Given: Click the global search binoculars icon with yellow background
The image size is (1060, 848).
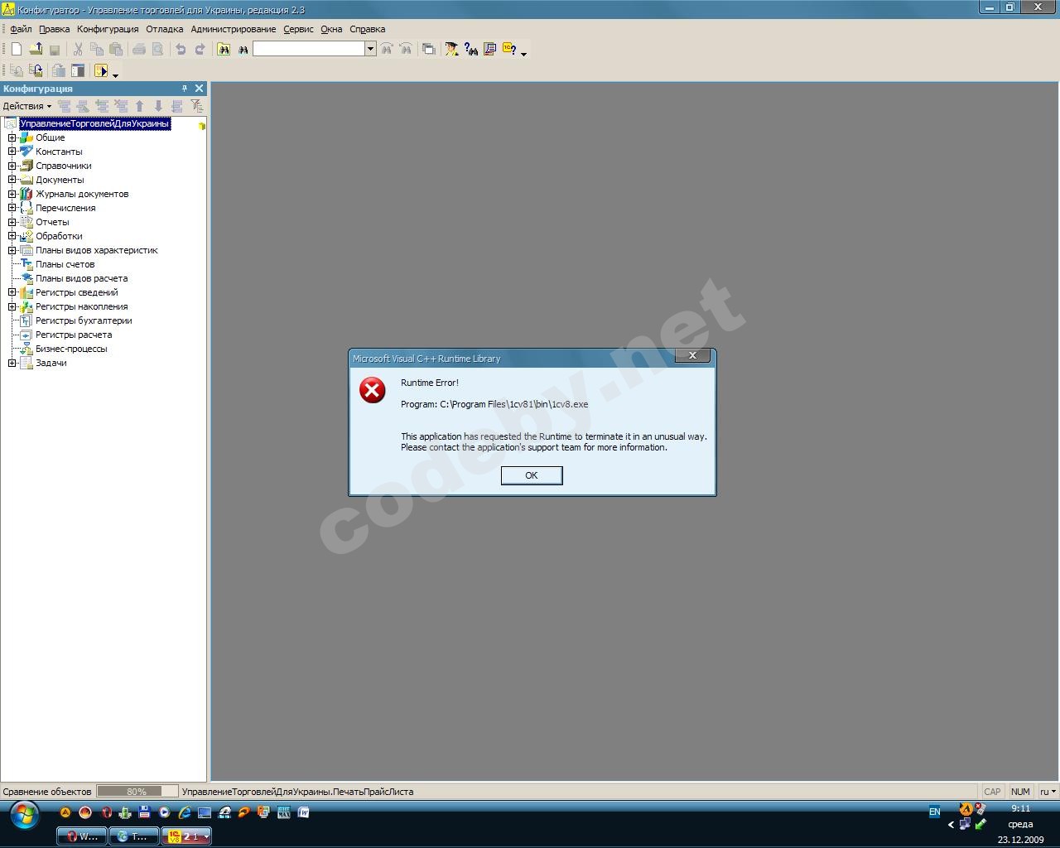Looking at the screenshot, I should tap(224, 50).
